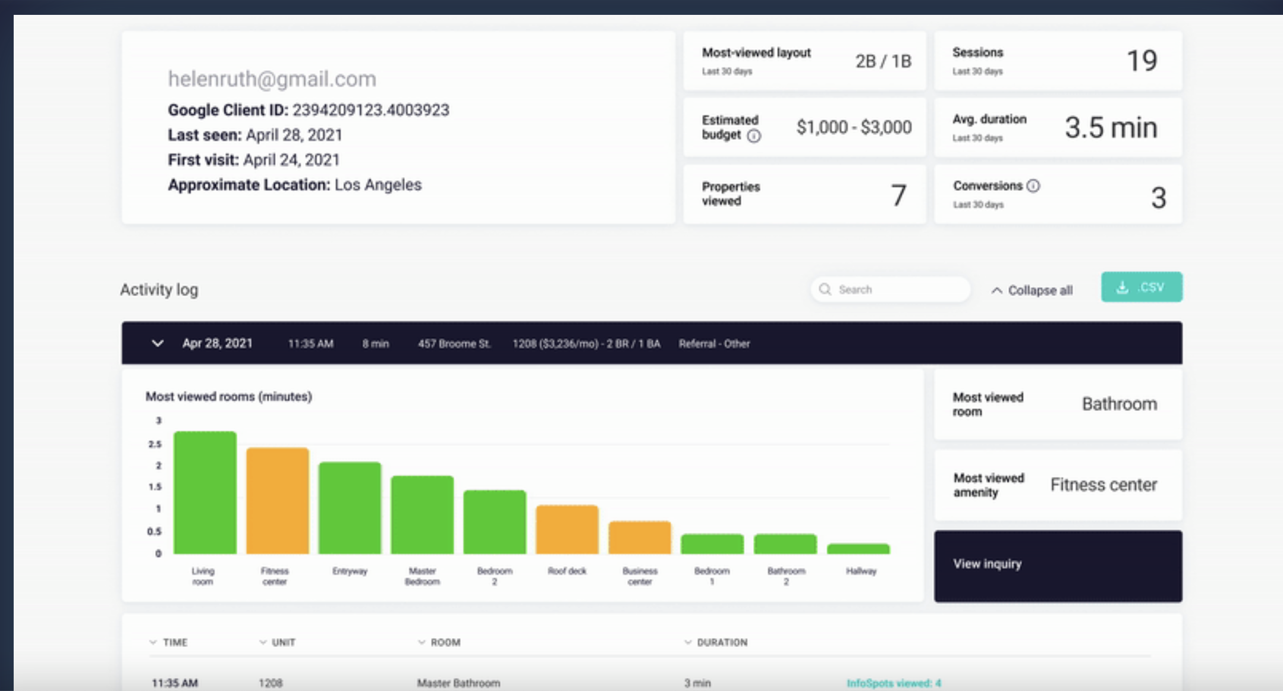Click the Conversions info icon
The width and height of the screenshot is (1283, 691).
pos(1033,186)
